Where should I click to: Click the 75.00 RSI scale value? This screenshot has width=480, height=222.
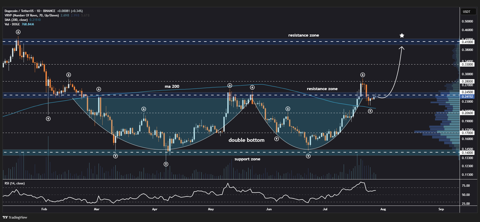click(x=466, y=186)
